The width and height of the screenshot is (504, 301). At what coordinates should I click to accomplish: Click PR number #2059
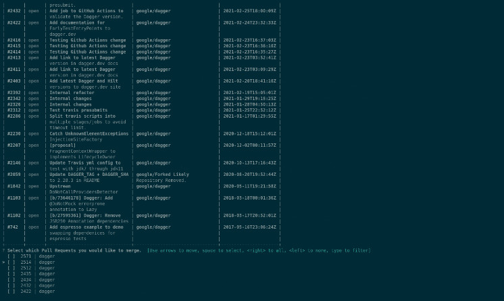point(14,175)
